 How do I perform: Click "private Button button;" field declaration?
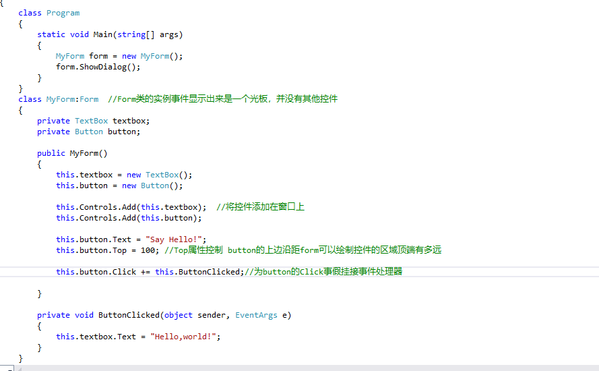(89, 132)
